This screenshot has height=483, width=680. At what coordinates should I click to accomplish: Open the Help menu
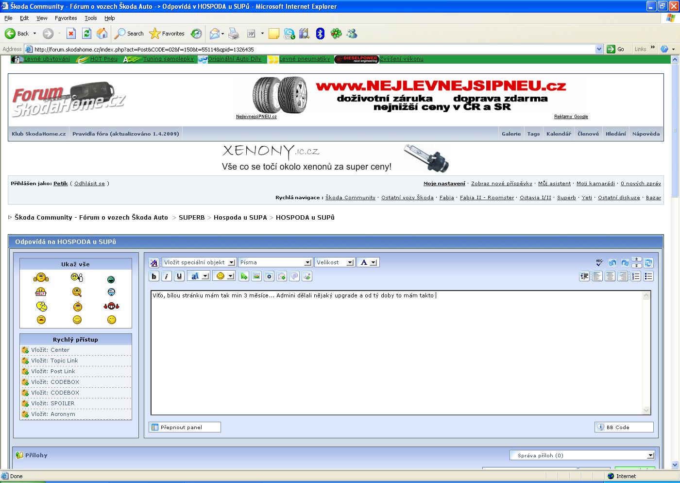pos(110,18)
